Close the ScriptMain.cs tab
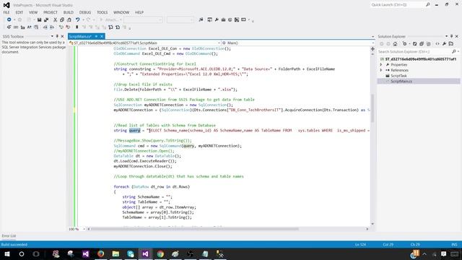Viewport: 462px width, 260px height. (x=102, y=36)
